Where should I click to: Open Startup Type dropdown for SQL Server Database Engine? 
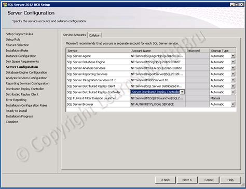tap(233, 62)
